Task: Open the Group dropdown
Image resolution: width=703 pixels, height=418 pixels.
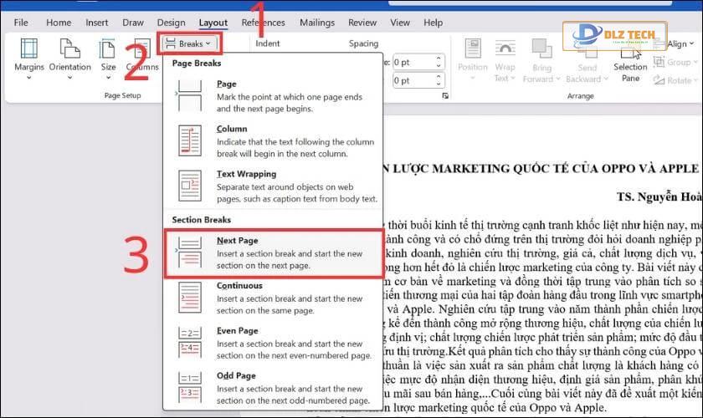Action: click(x=675, y=62)
